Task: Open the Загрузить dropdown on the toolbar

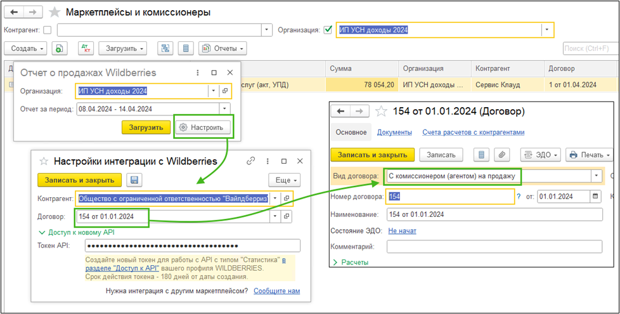Action: 122,49
